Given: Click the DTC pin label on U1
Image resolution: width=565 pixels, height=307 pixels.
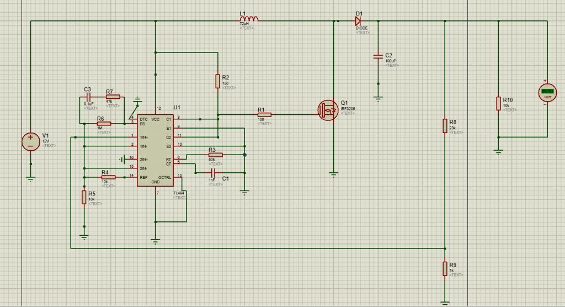Looking at the screenshot, I should click(x=144, y=119).
